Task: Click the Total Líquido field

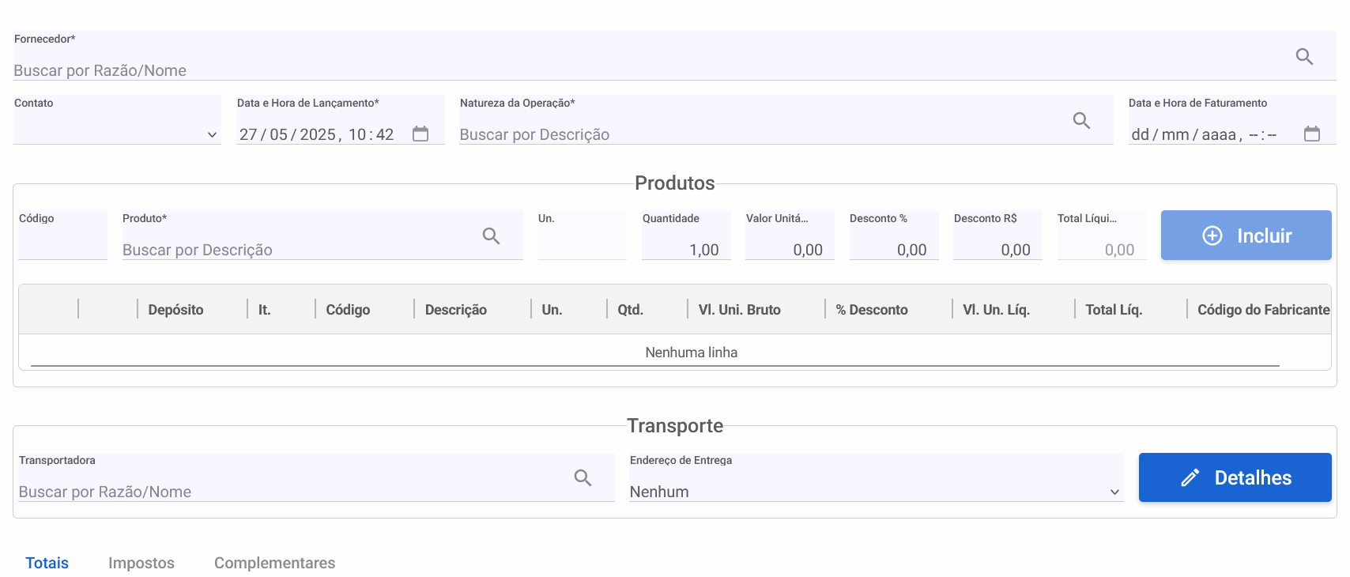Action: 1102,236
